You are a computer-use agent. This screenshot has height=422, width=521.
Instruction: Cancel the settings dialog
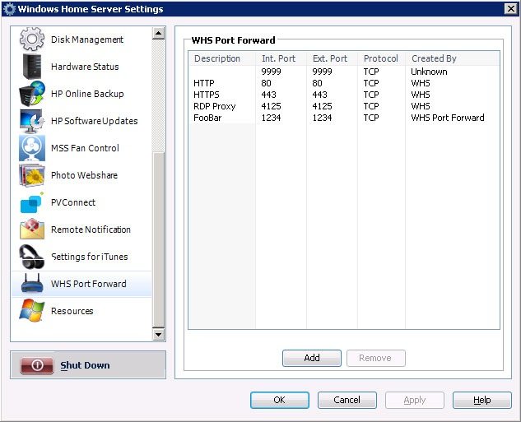[347, 400]
